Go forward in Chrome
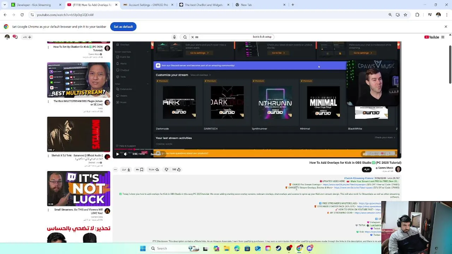The width and height of the screenshot is (452, 254). 13,15
